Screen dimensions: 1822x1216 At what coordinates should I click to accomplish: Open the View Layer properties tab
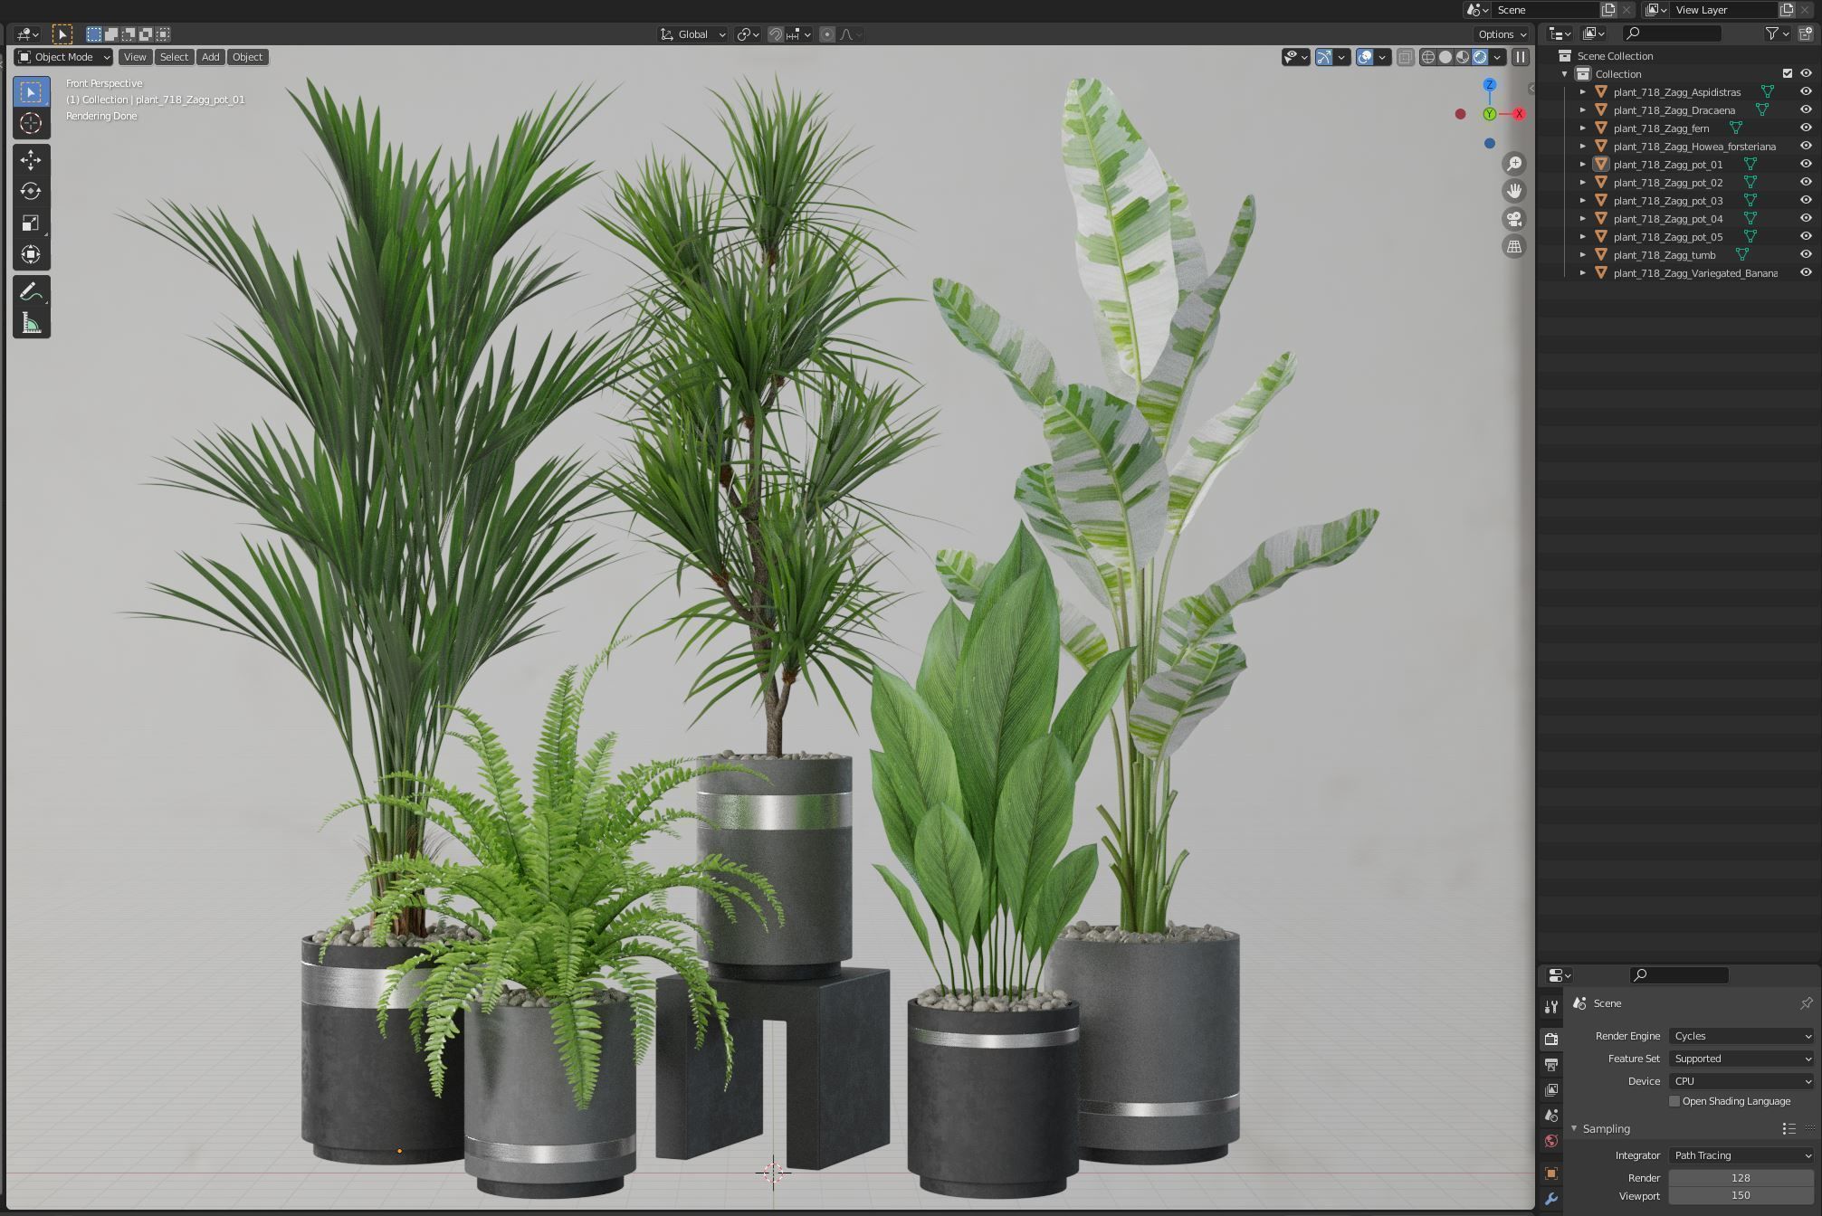click(x=1551, y=1090)
